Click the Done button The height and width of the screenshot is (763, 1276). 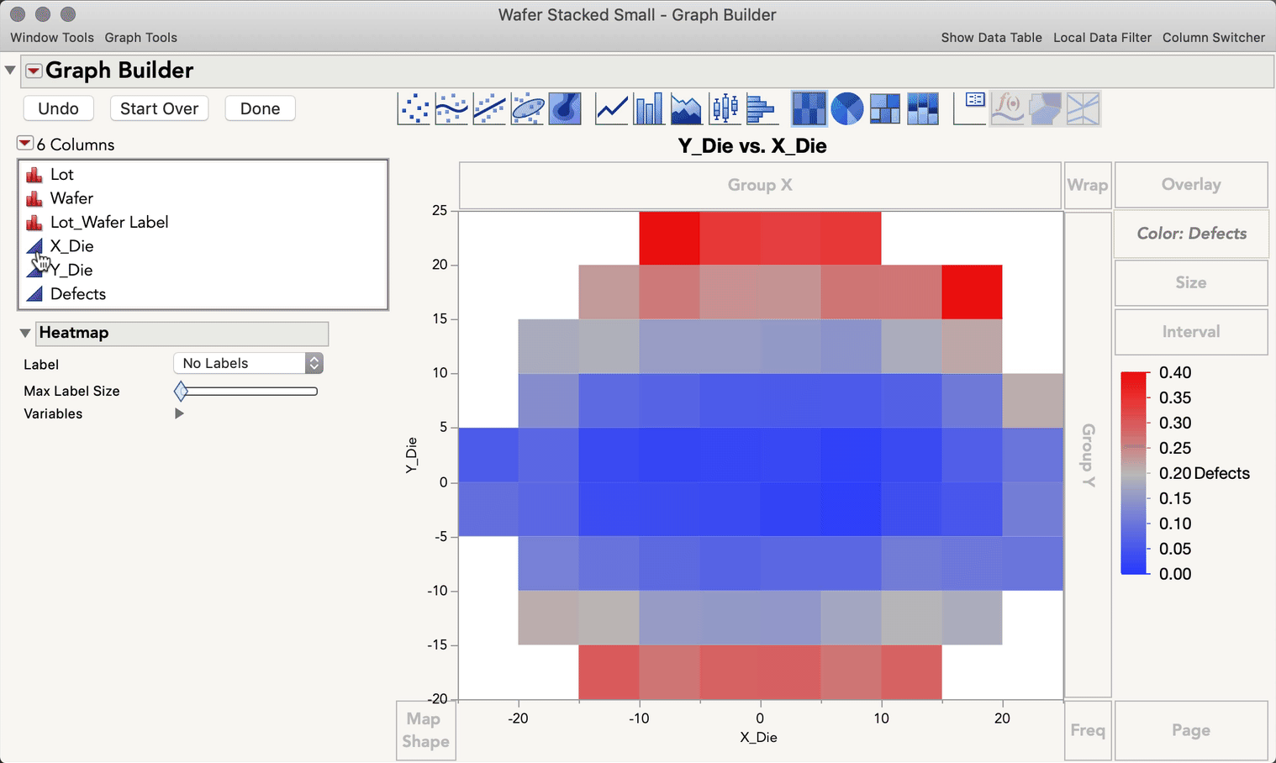(x=260, y=108)
